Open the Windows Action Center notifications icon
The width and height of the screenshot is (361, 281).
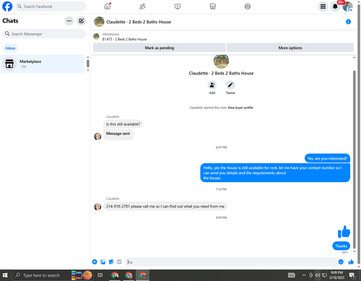click(352, 275)
